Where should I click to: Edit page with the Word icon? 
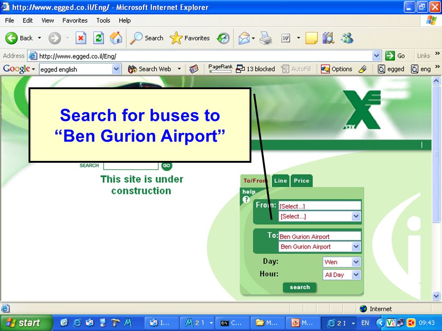pyautogui.click(x=285, y=38)
